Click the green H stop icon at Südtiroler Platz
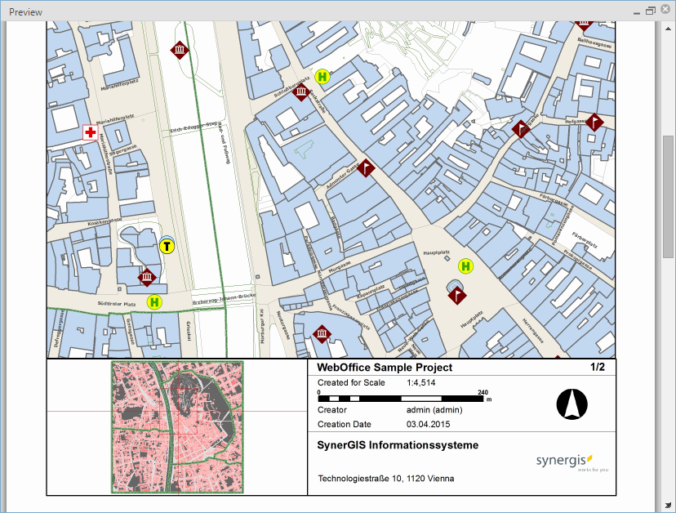 (x=154, y=302)
